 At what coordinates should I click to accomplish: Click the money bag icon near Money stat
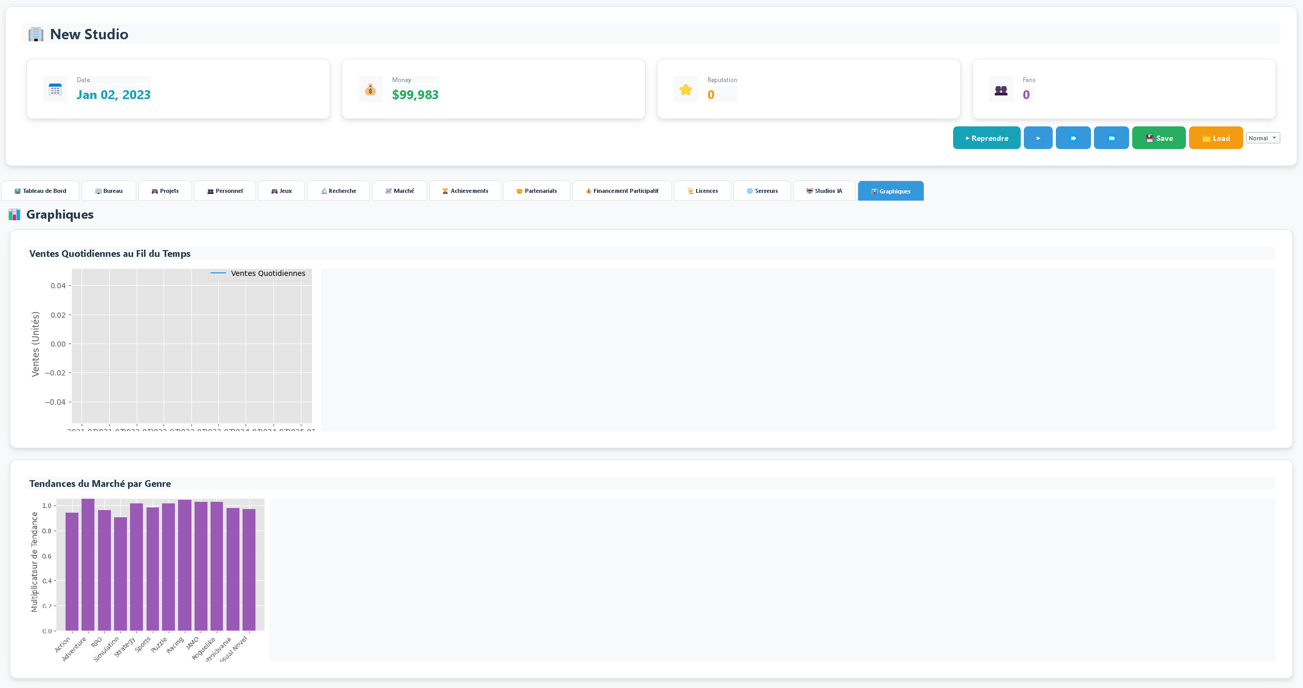[371, 89]
